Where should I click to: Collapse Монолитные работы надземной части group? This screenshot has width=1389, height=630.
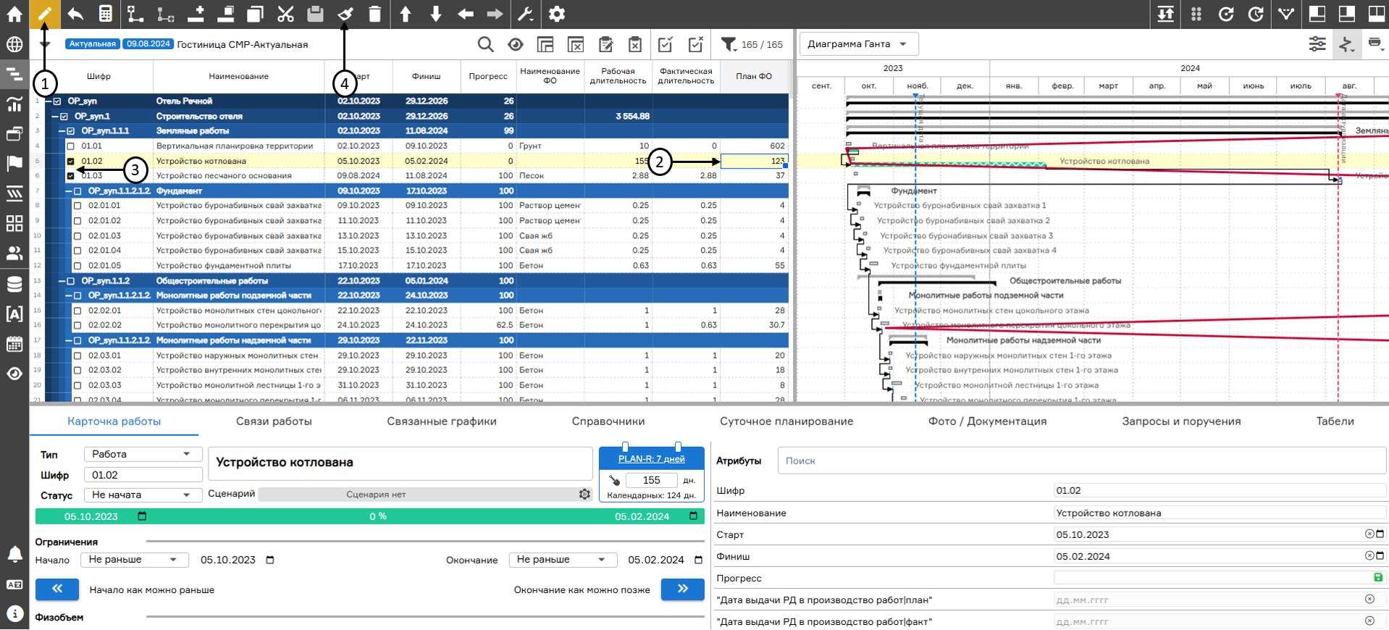69,340
